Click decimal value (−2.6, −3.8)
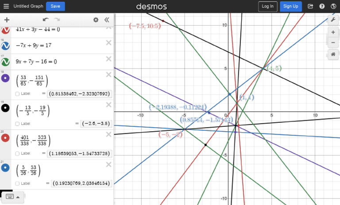The height and width of the screenshot is (205, 340). pyautogui.click(x=96, y=124)
